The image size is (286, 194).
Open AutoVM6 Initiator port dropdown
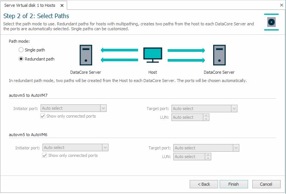pyautogui.click(x=105, y=147)
